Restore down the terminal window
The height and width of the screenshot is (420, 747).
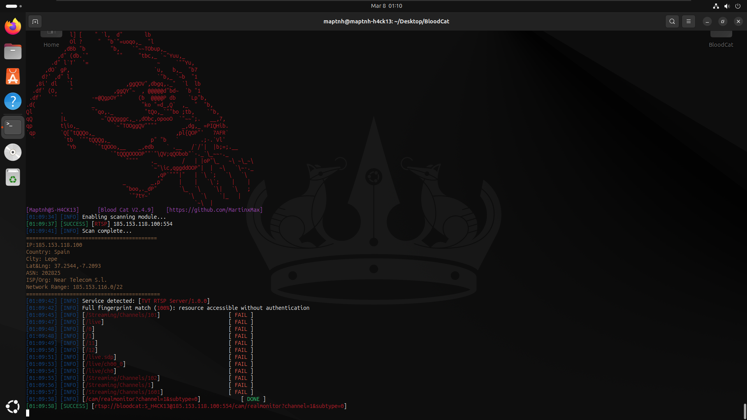pos(723,21)
